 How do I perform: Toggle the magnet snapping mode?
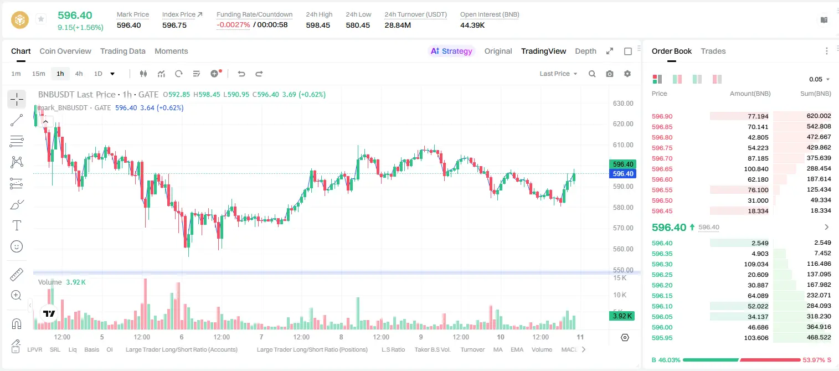(17, 323)
